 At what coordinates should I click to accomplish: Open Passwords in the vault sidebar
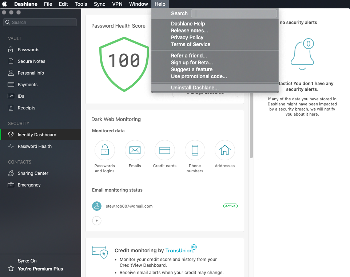[28, 49]
